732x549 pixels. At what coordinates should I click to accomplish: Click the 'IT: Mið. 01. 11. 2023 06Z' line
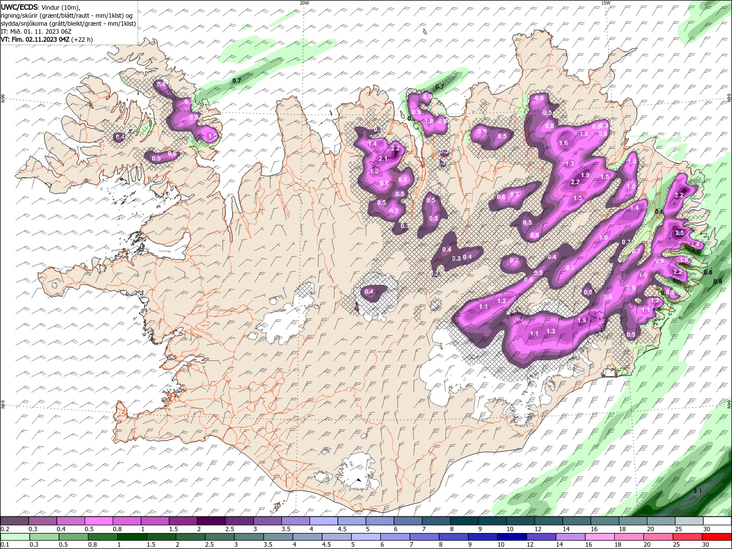tap(35, 31)
